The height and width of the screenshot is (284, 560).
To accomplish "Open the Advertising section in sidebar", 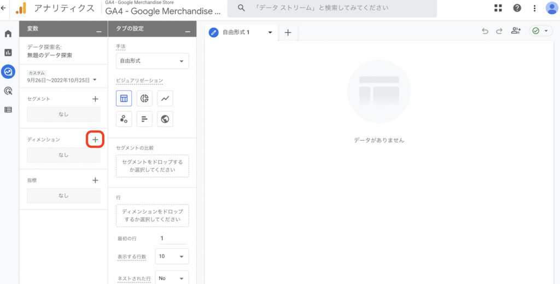I will coord(8,91).
